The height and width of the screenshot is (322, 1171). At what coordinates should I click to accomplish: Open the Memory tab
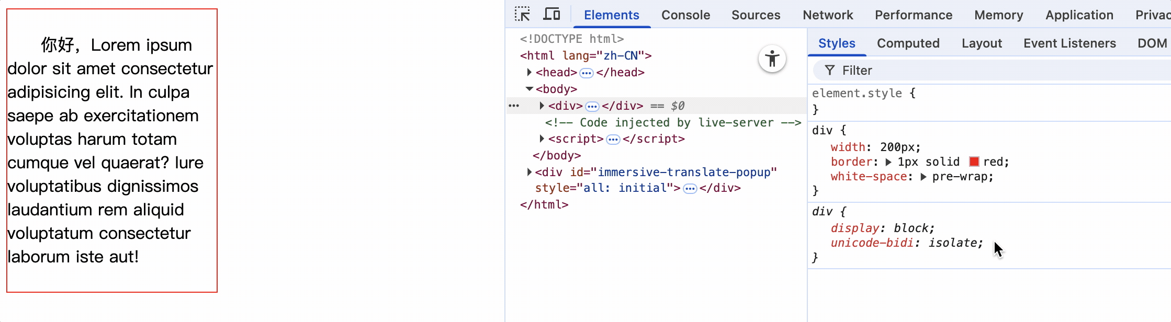pyautogui.click(x=998, y=15)
